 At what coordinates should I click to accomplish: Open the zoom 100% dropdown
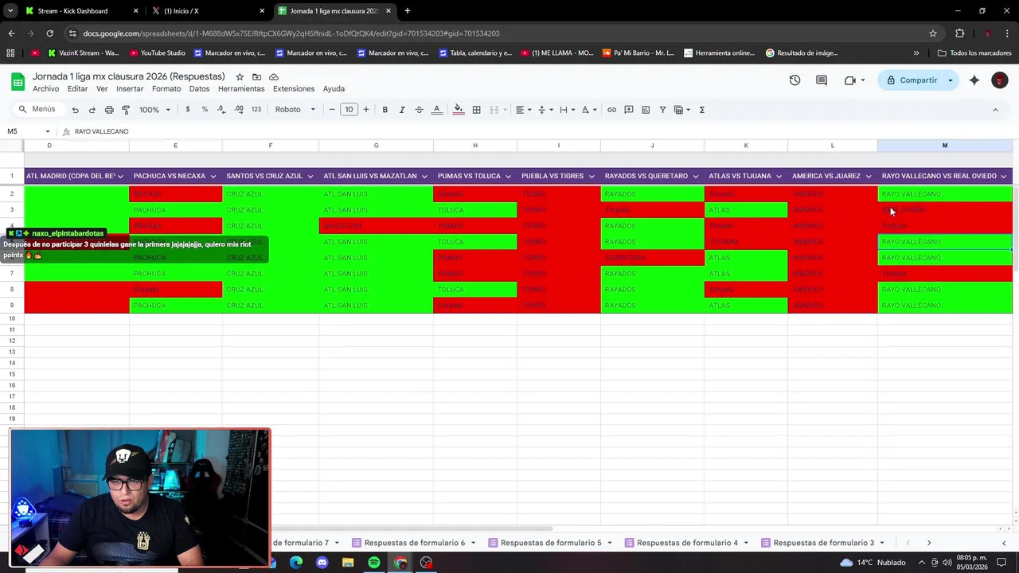pyautogui.click(x=155, y=110)
